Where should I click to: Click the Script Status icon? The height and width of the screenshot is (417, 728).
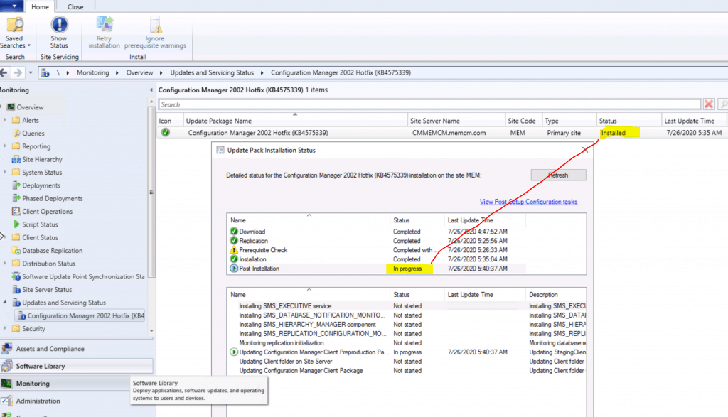point(16,224)
